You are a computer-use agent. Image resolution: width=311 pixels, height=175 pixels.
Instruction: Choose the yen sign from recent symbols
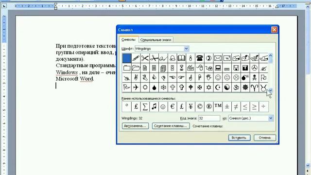[x=190, y=106]
